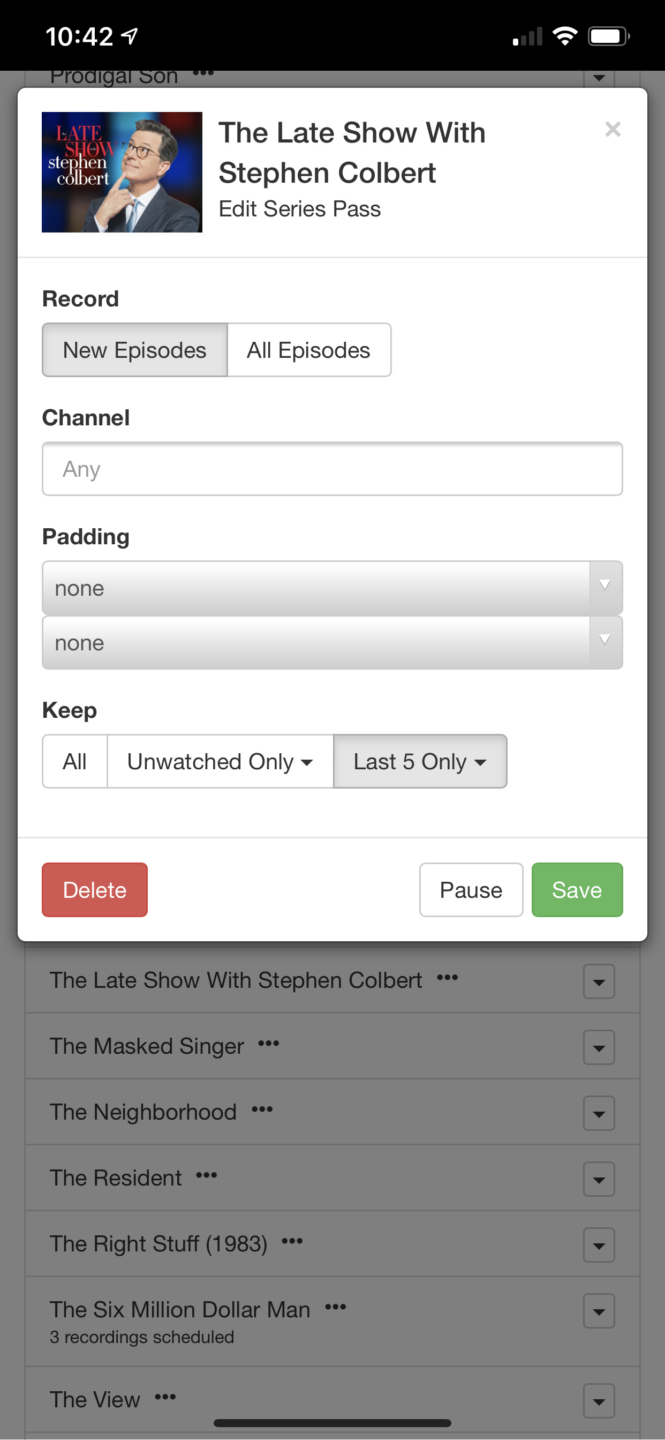Close the Edit Series Pass dialog
This screenshot has height=1440, width=665.
coord(613,130)
